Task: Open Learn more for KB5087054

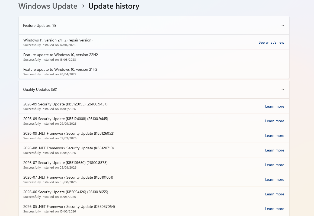Action: coord(275,209)
